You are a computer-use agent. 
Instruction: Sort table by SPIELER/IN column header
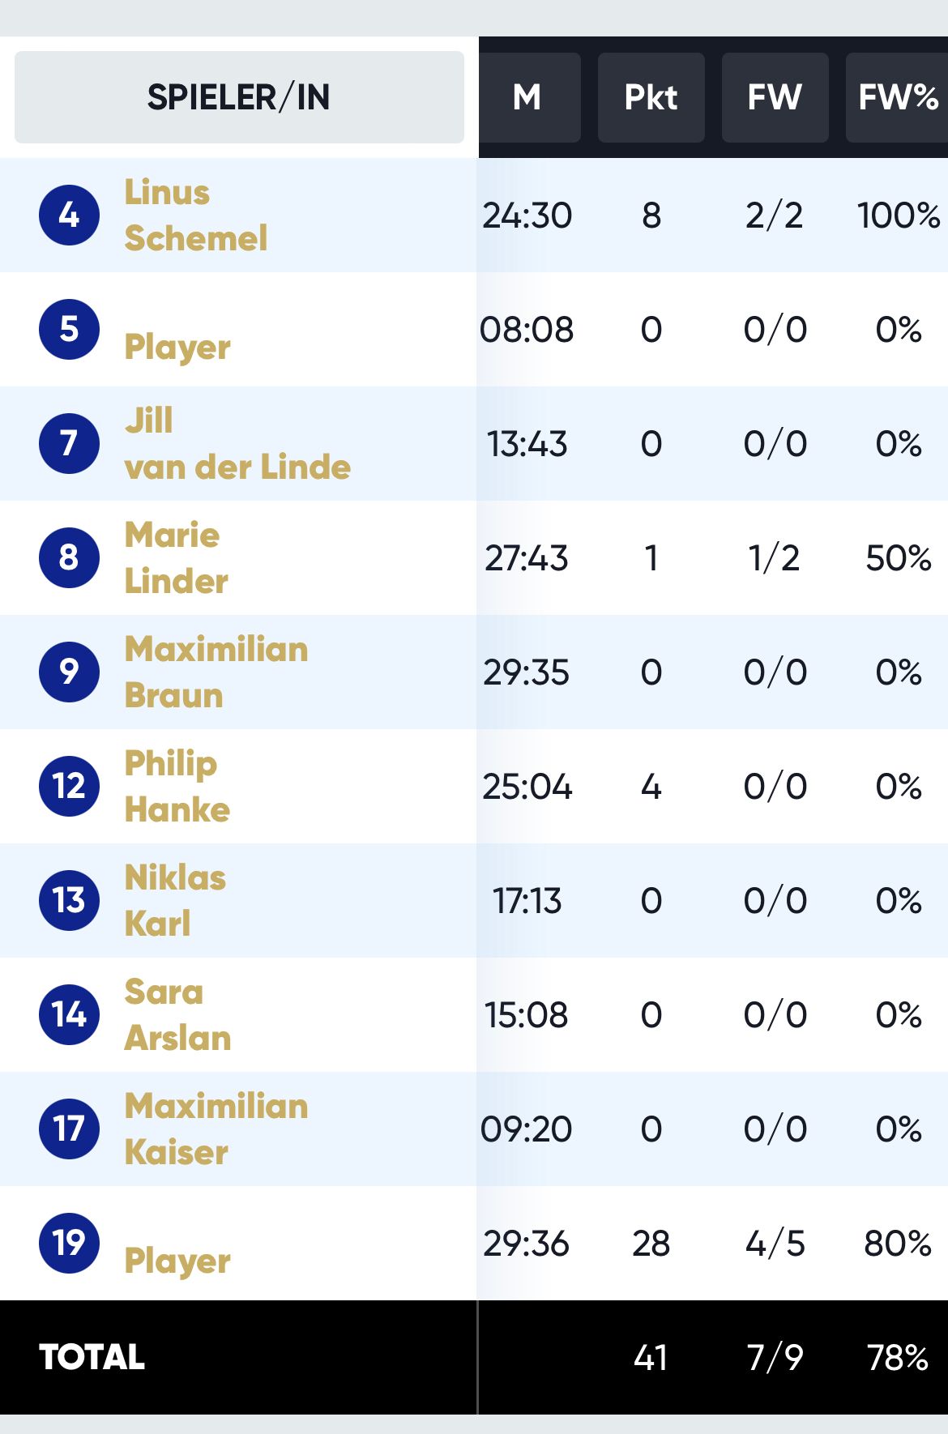click(x=239, y=97)
